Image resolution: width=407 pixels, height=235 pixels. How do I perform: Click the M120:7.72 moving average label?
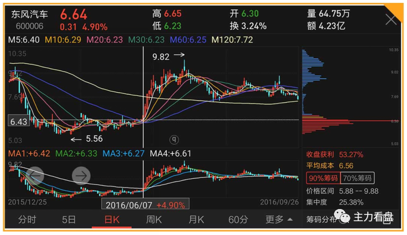click(232, 40)
